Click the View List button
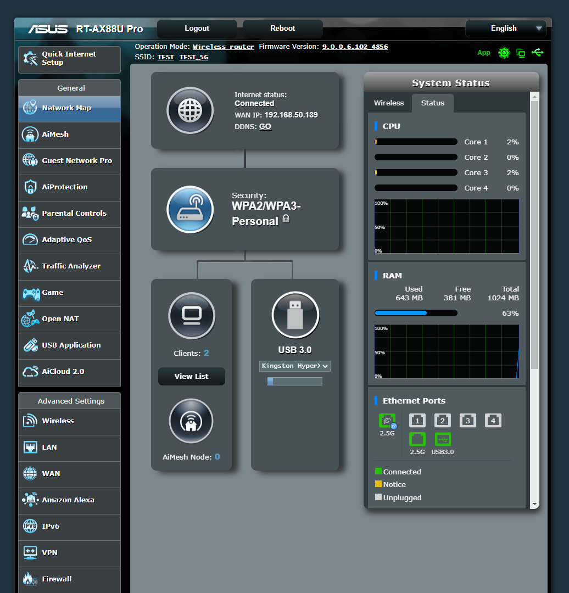 (x=192, y=376)
